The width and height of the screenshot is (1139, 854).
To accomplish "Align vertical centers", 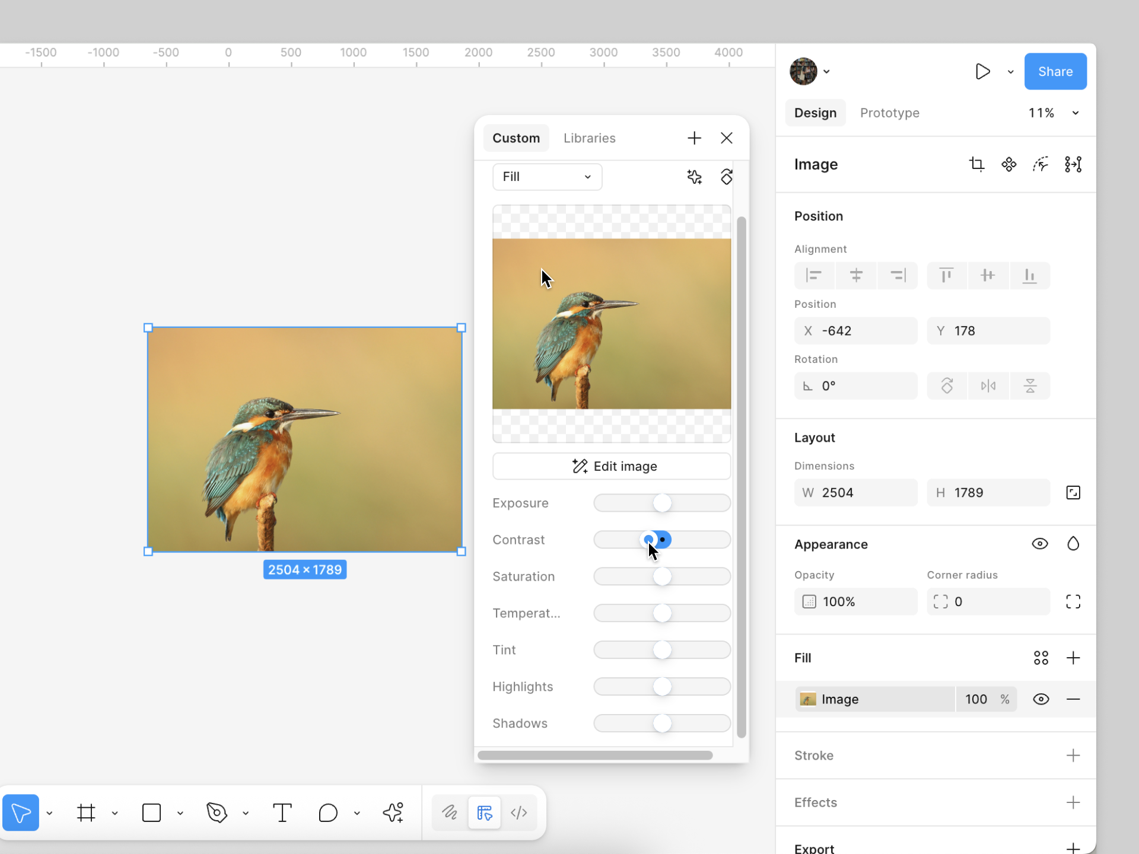I will tap(988, 275).
